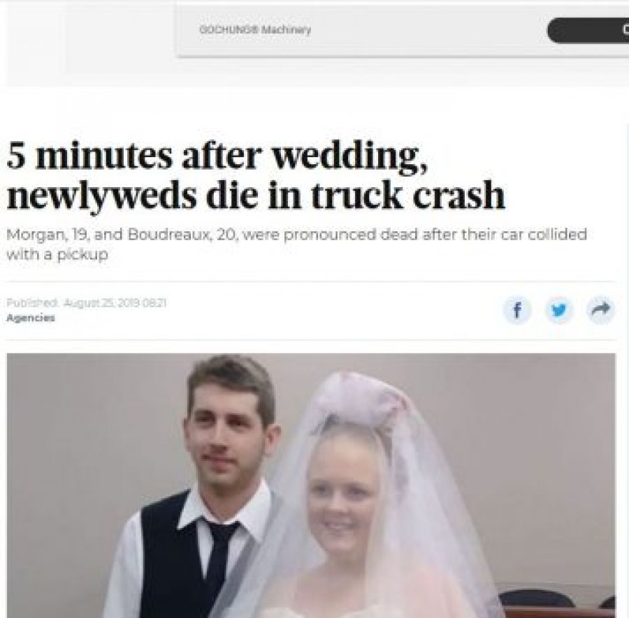Click the dark ad button
Viewport: 629px width, 618px height.
point(588,30)
